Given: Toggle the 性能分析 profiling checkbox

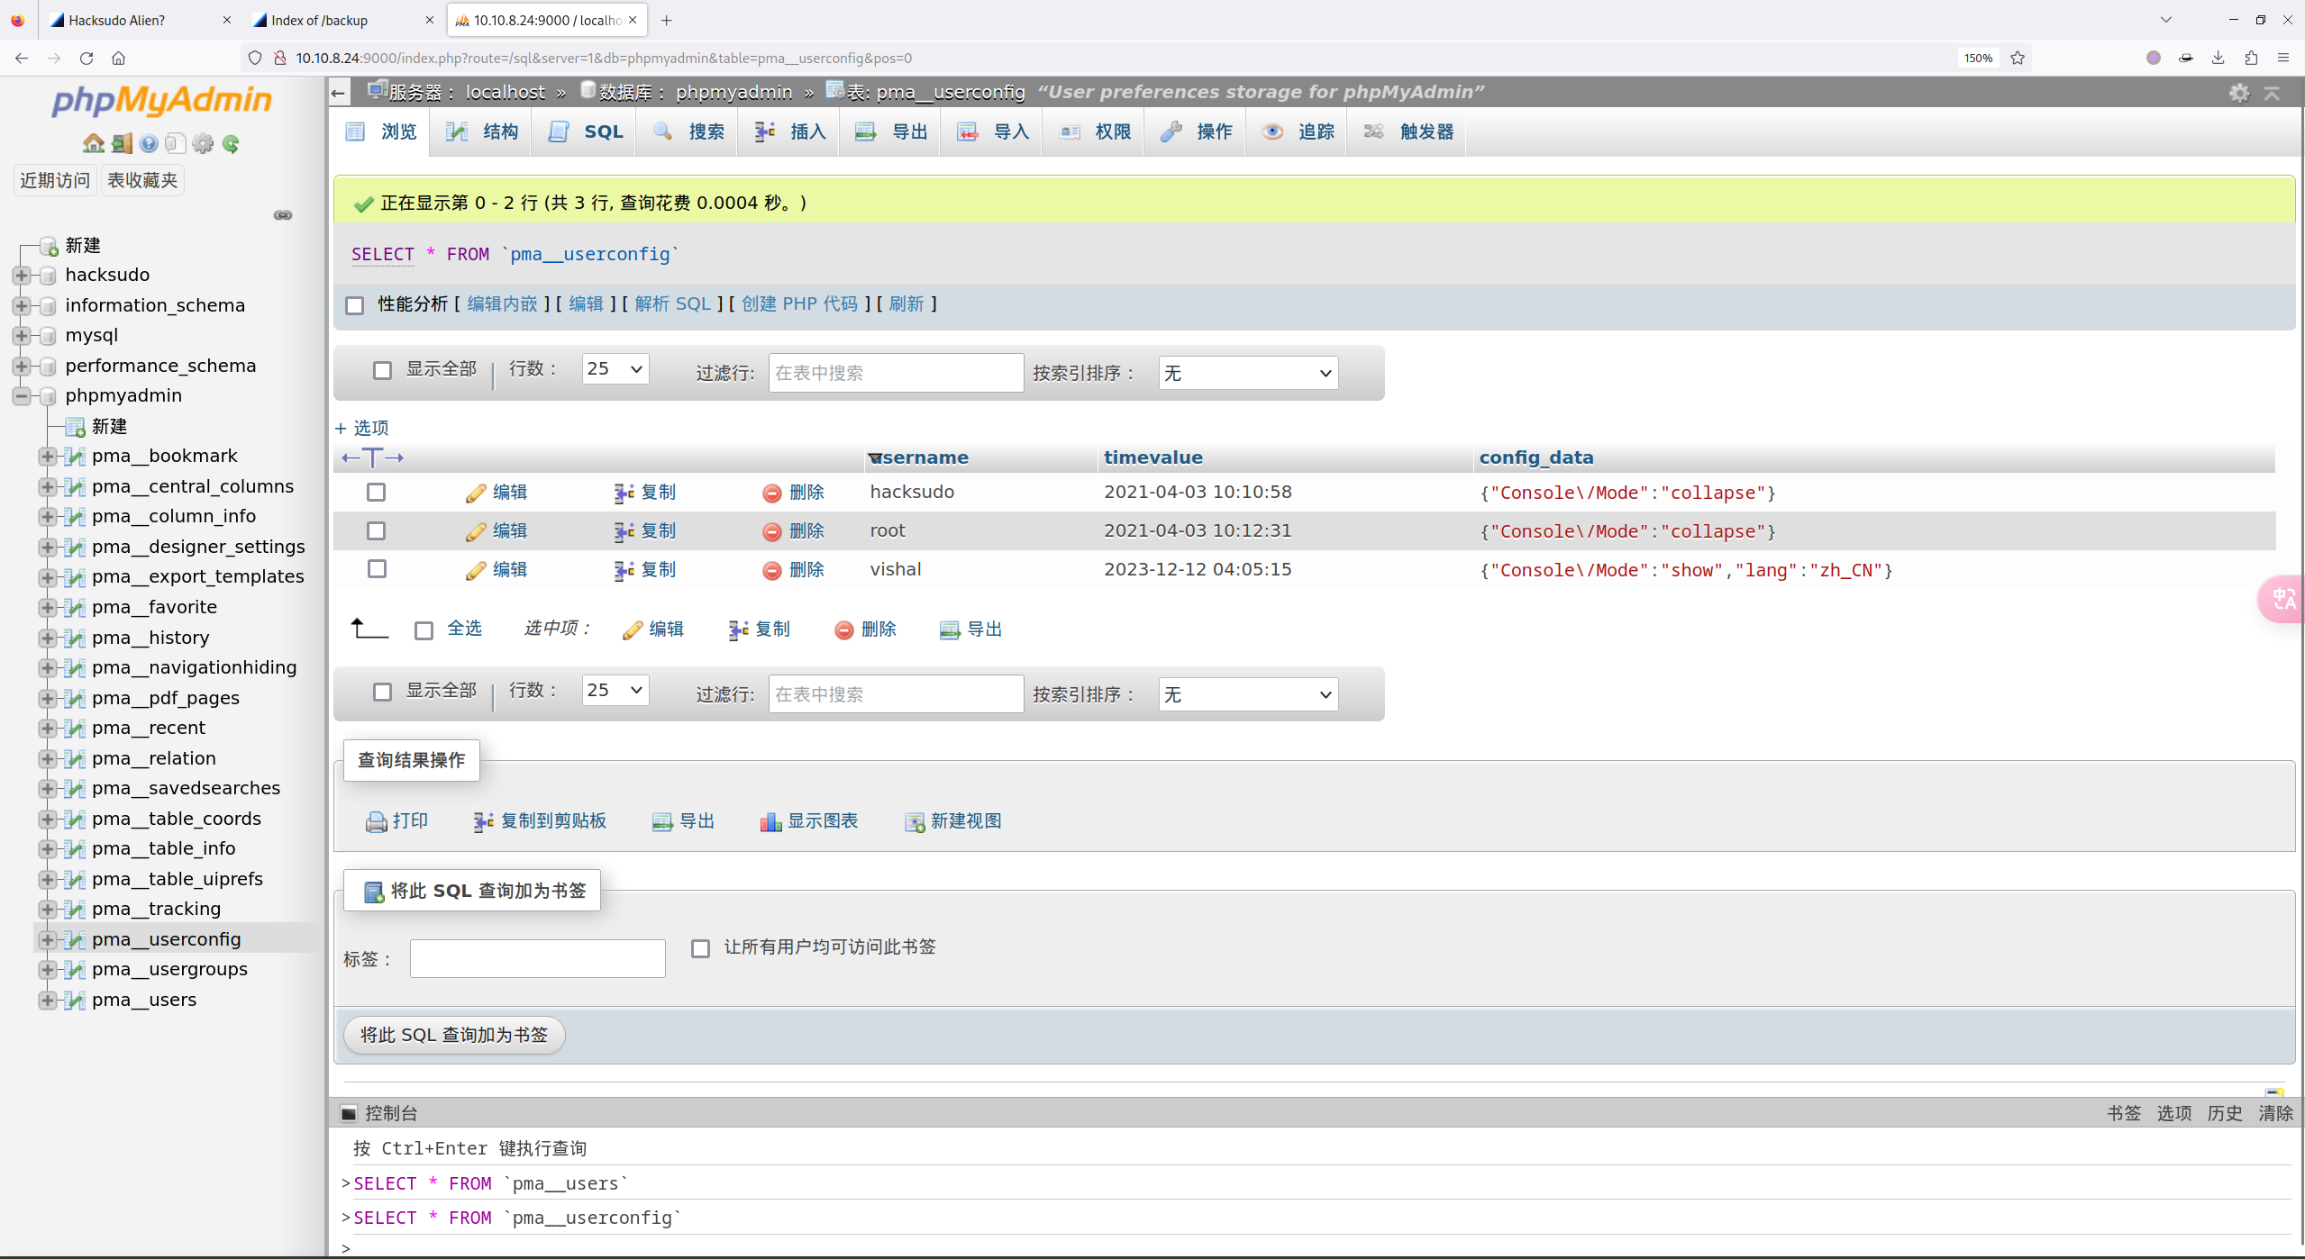Looking at the screenshot, I should coord(355,305).
